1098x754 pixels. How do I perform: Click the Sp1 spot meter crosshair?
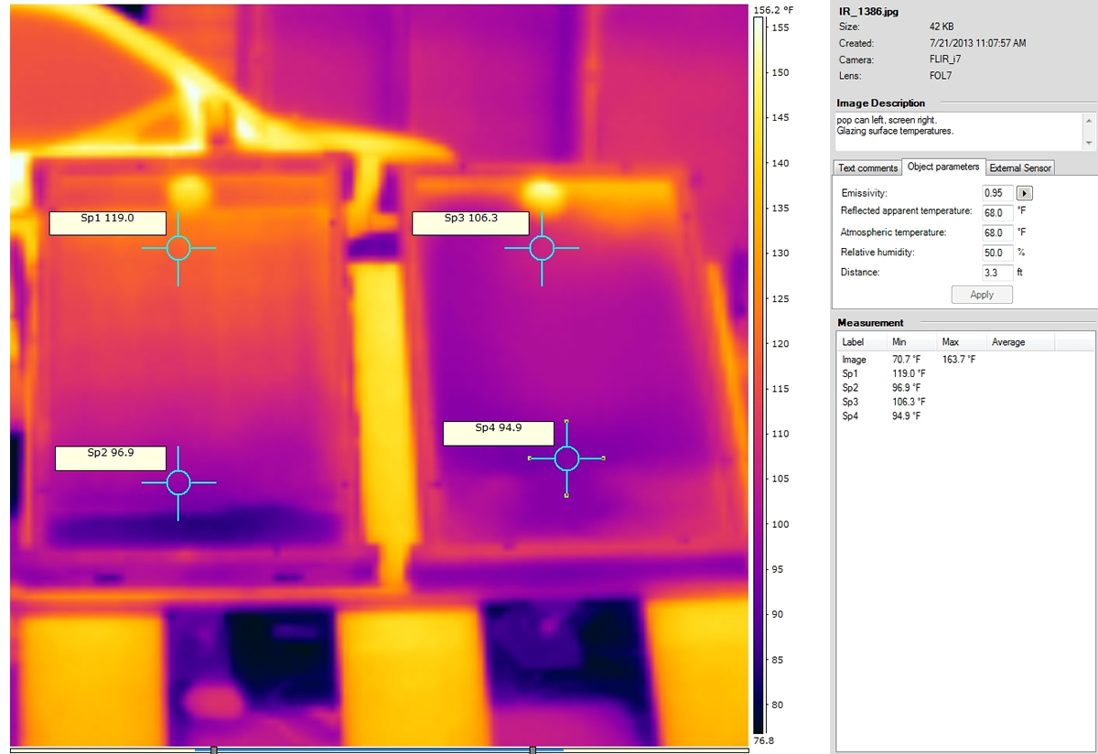[178, 248]
